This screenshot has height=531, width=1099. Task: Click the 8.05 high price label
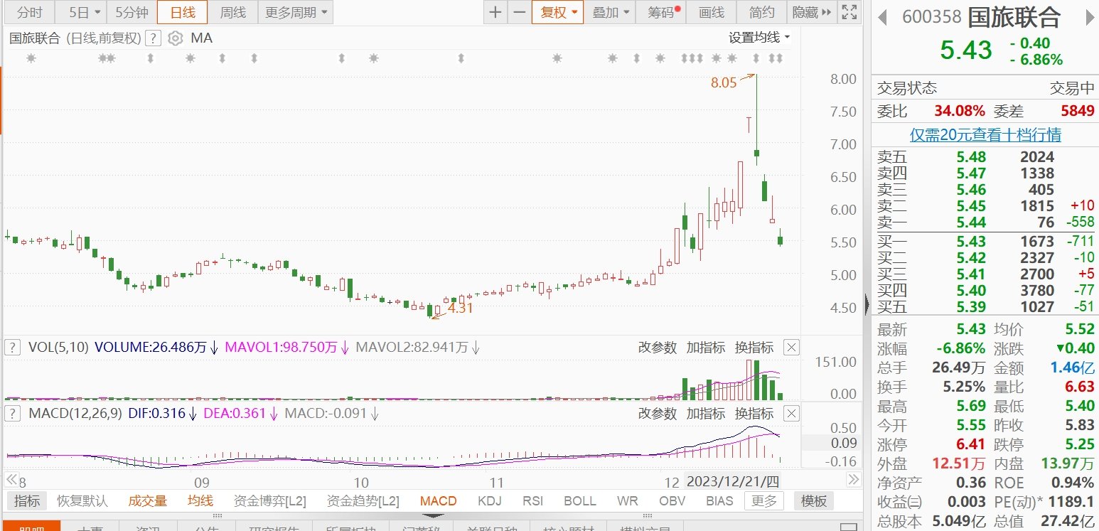[724, 82]
